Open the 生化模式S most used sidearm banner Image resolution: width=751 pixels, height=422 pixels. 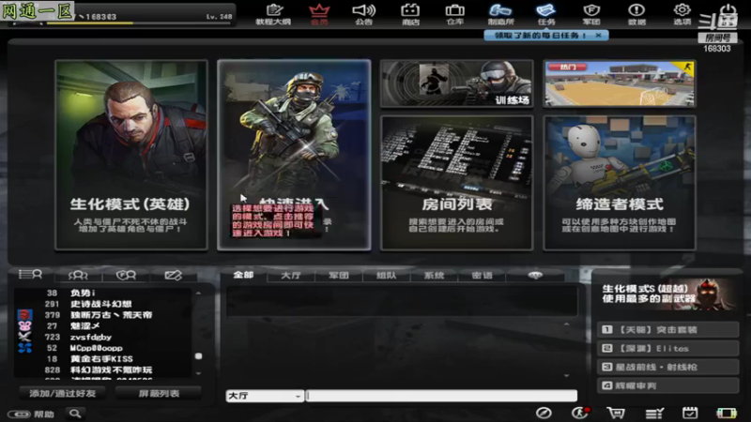pyautogui.click(x=667, y=294)
